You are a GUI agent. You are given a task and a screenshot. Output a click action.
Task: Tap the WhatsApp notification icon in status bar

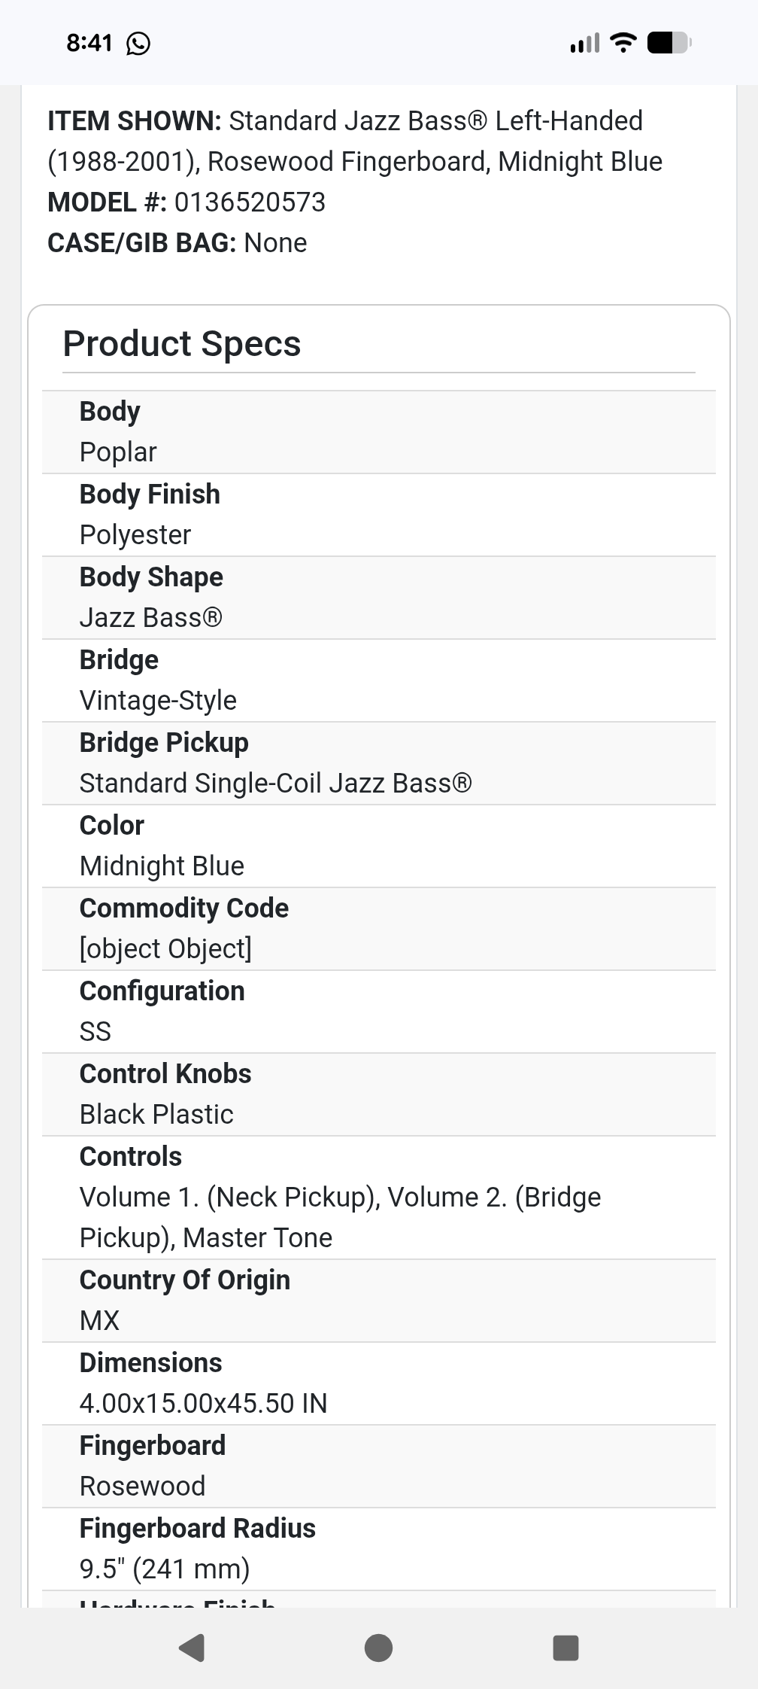(x=138, y=44)
